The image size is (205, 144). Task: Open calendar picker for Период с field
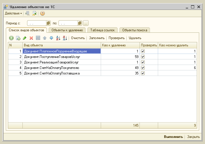[48, 23]
